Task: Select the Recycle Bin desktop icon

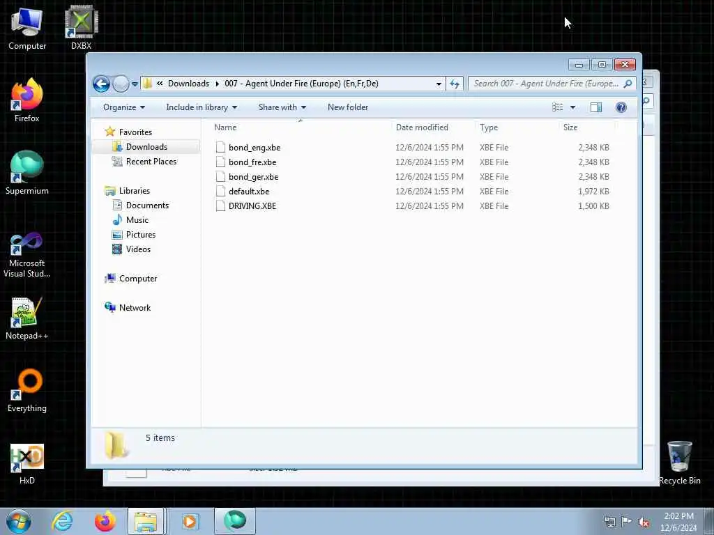Action: (x=679, y=463)
